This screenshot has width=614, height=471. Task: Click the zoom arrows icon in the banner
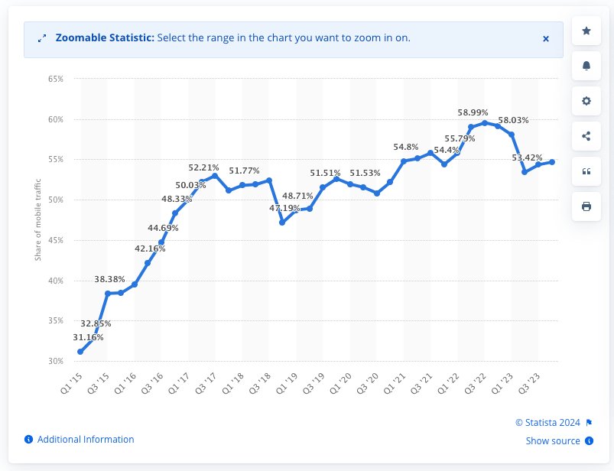pyautogui.click(x=42, y=37)
